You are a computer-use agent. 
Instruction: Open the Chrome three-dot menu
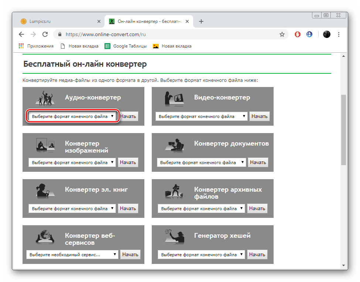click(x=339, y=34)
